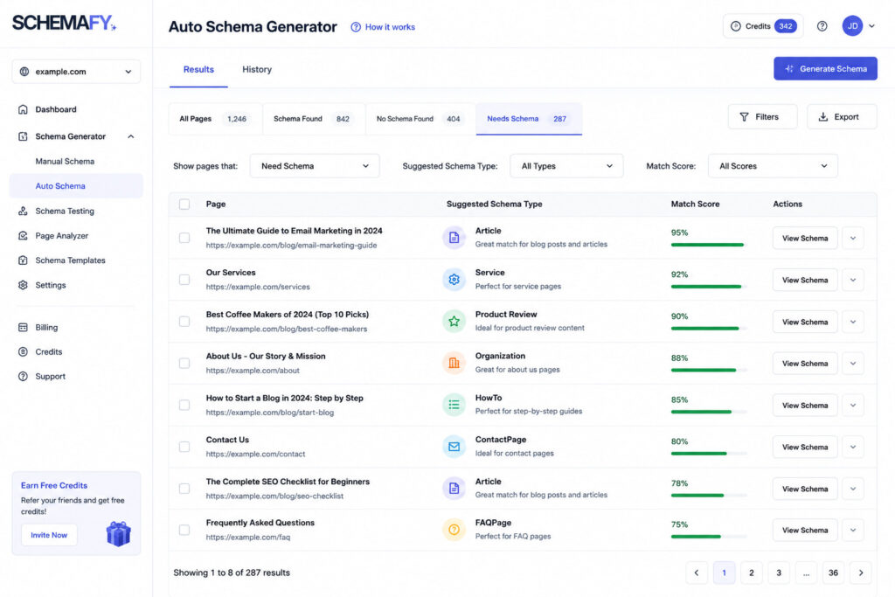Screen dimensions: 895x597
Task: Jump to pagination page 36
Action: pos(833,573)
